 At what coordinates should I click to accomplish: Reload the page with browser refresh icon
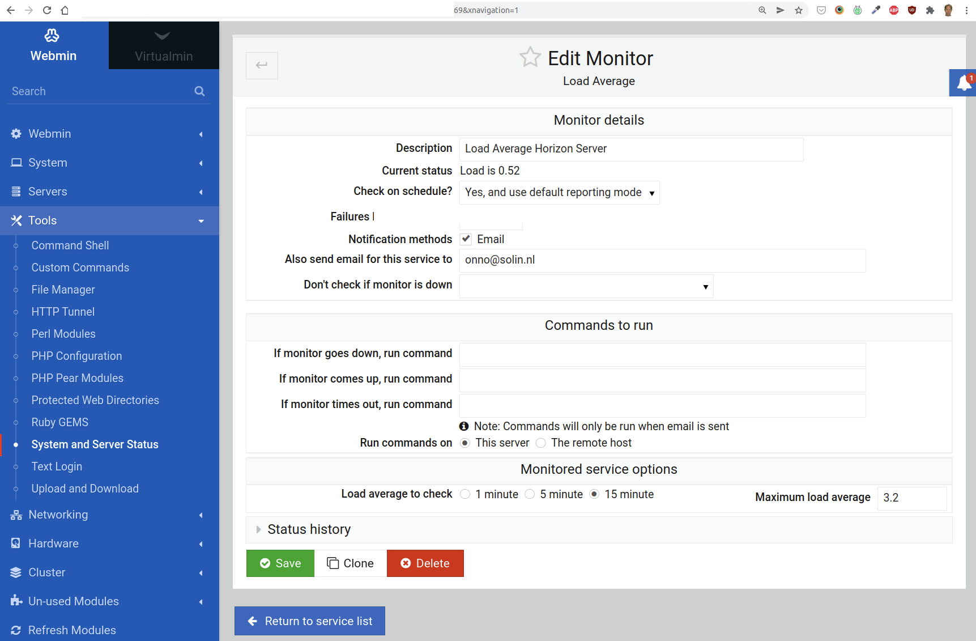coord(47,10)
